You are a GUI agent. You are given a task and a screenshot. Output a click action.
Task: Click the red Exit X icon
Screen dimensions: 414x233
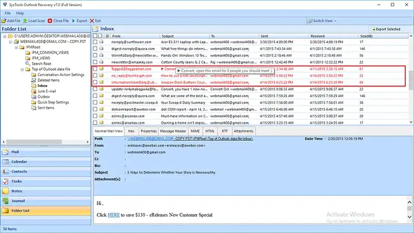(92, 21)
